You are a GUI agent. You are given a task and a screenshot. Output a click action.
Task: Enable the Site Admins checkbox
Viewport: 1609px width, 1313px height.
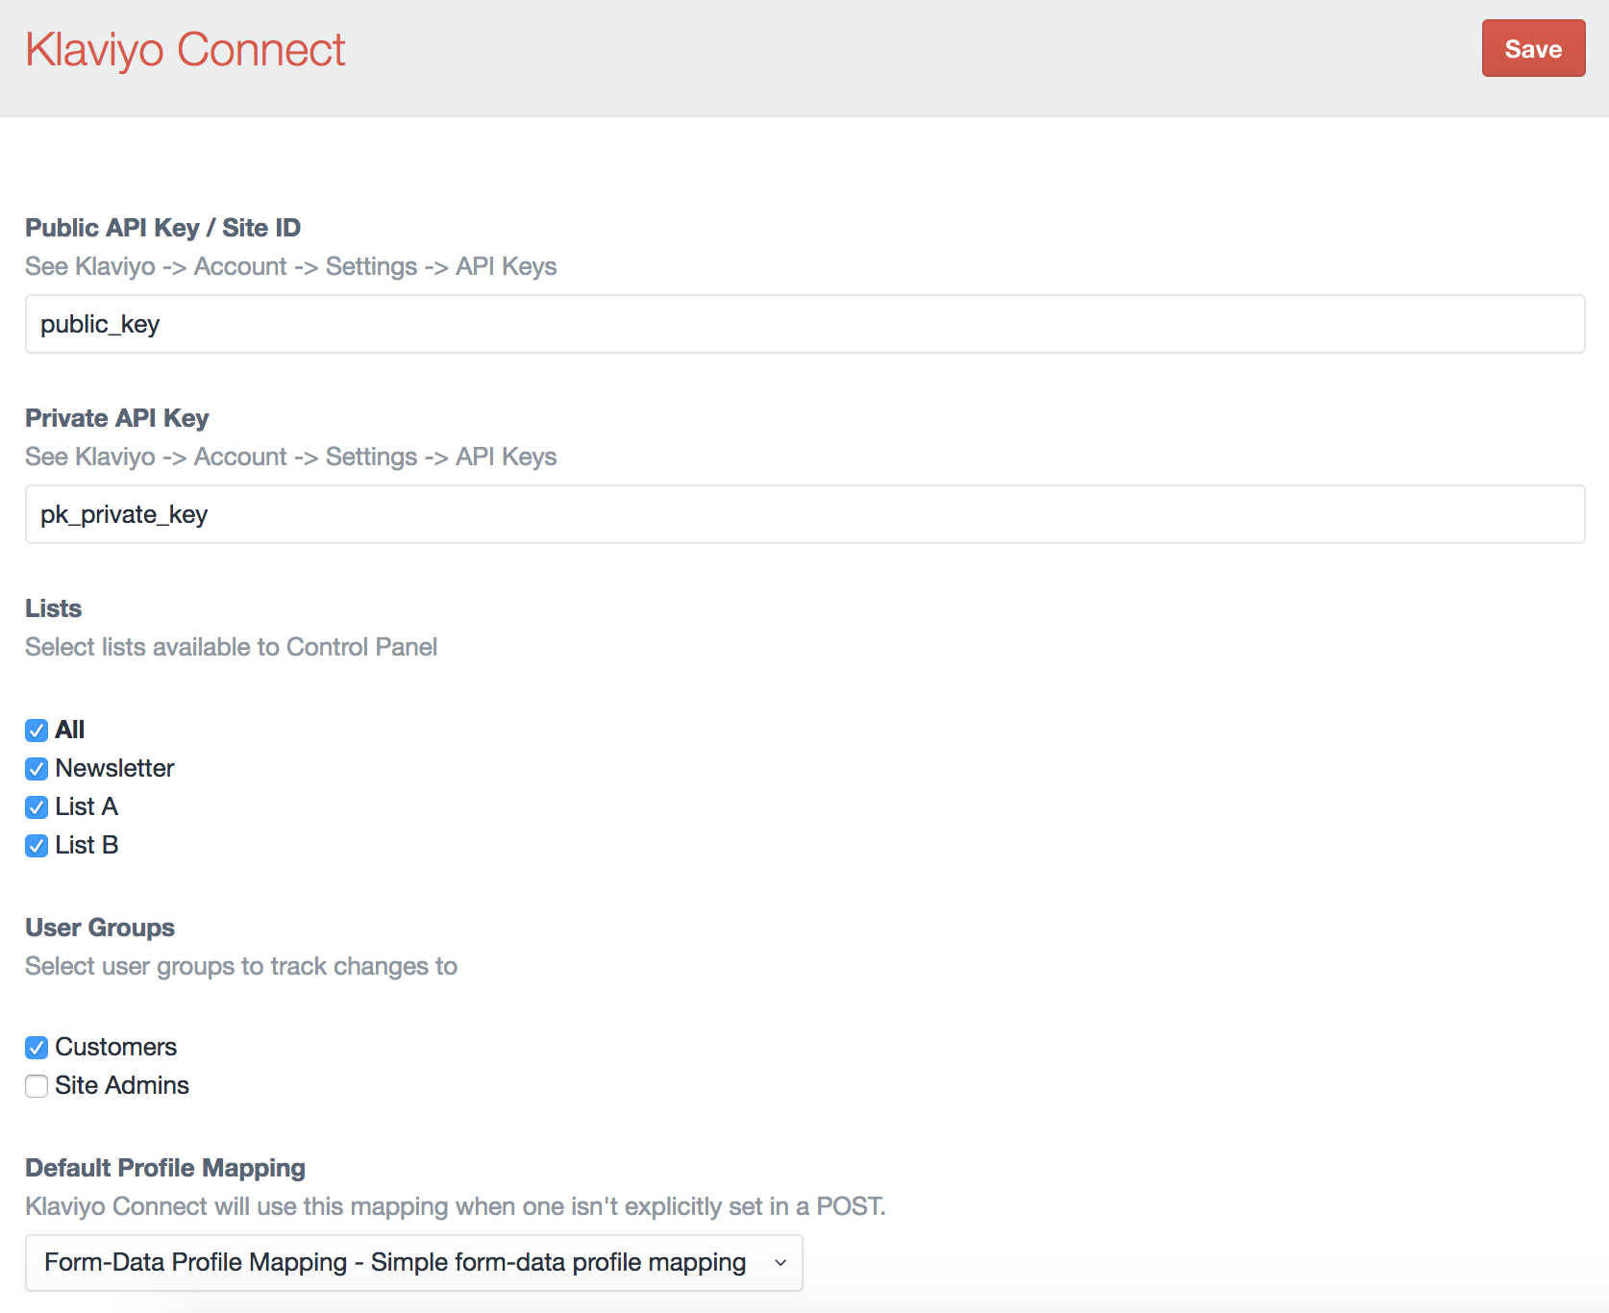(x=37, y=1086)
